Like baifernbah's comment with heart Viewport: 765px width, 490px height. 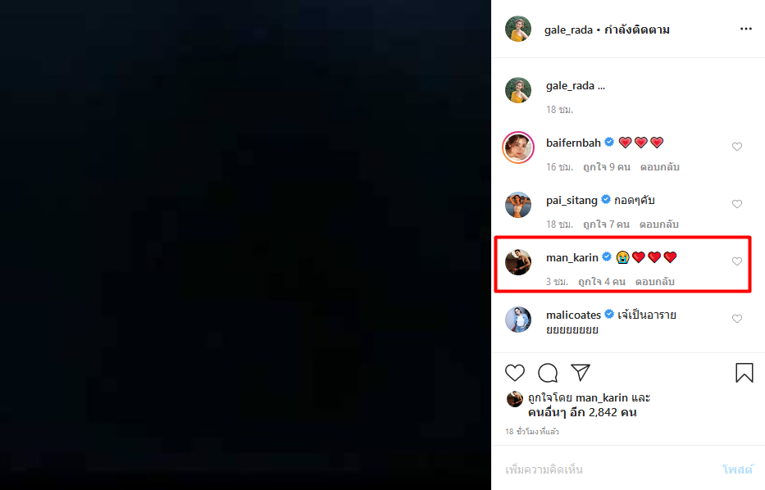coord(737,147)
